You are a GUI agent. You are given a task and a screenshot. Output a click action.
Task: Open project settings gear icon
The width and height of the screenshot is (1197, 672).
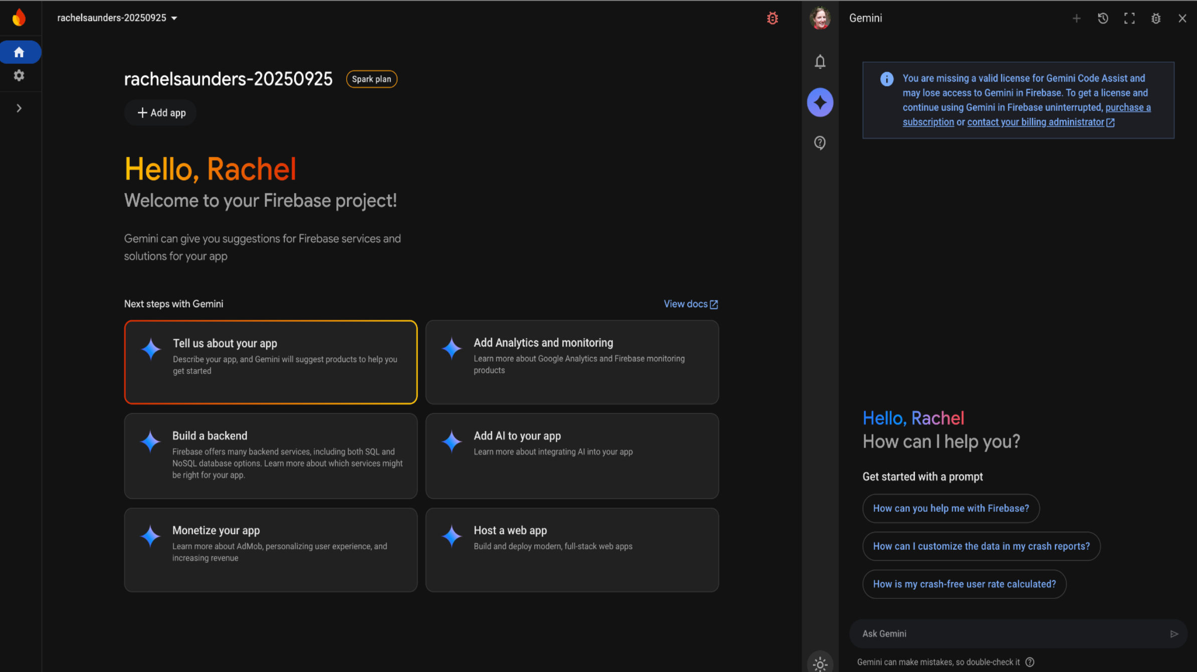(19, 76)
